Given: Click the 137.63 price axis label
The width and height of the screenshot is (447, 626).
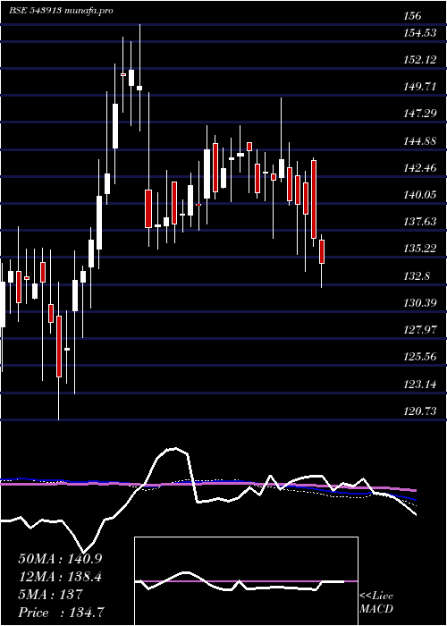Looking at the screenshot, I should (420, 222).
